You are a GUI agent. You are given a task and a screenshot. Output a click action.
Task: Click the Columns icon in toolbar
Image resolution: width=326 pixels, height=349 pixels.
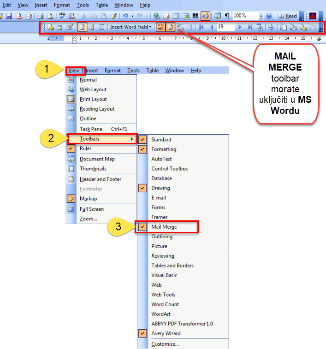[x=196, y=16]
